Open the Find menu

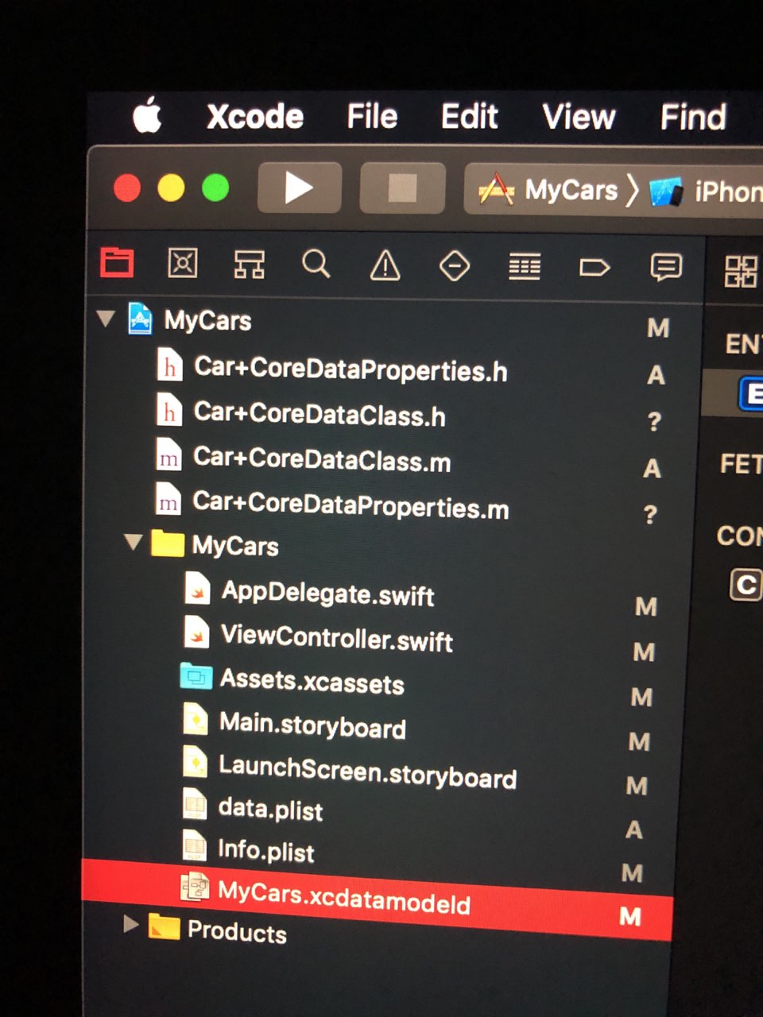pyautogui.click(x=693, y=118)
